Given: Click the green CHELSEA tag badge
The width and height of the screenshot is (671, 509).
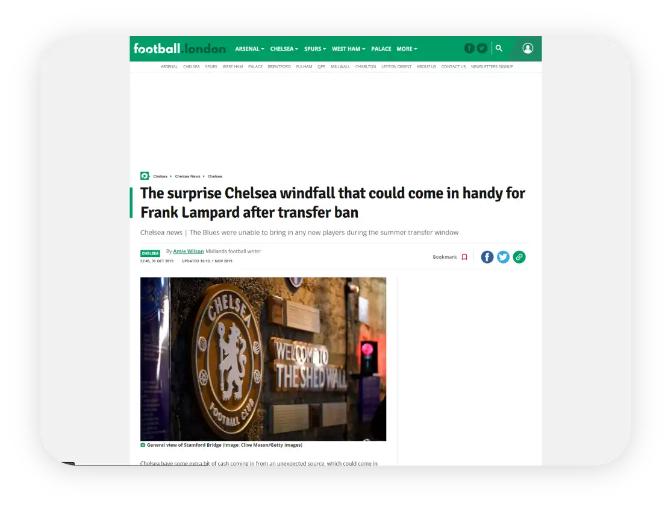Looking at the screenshot, I should [150, 253].
